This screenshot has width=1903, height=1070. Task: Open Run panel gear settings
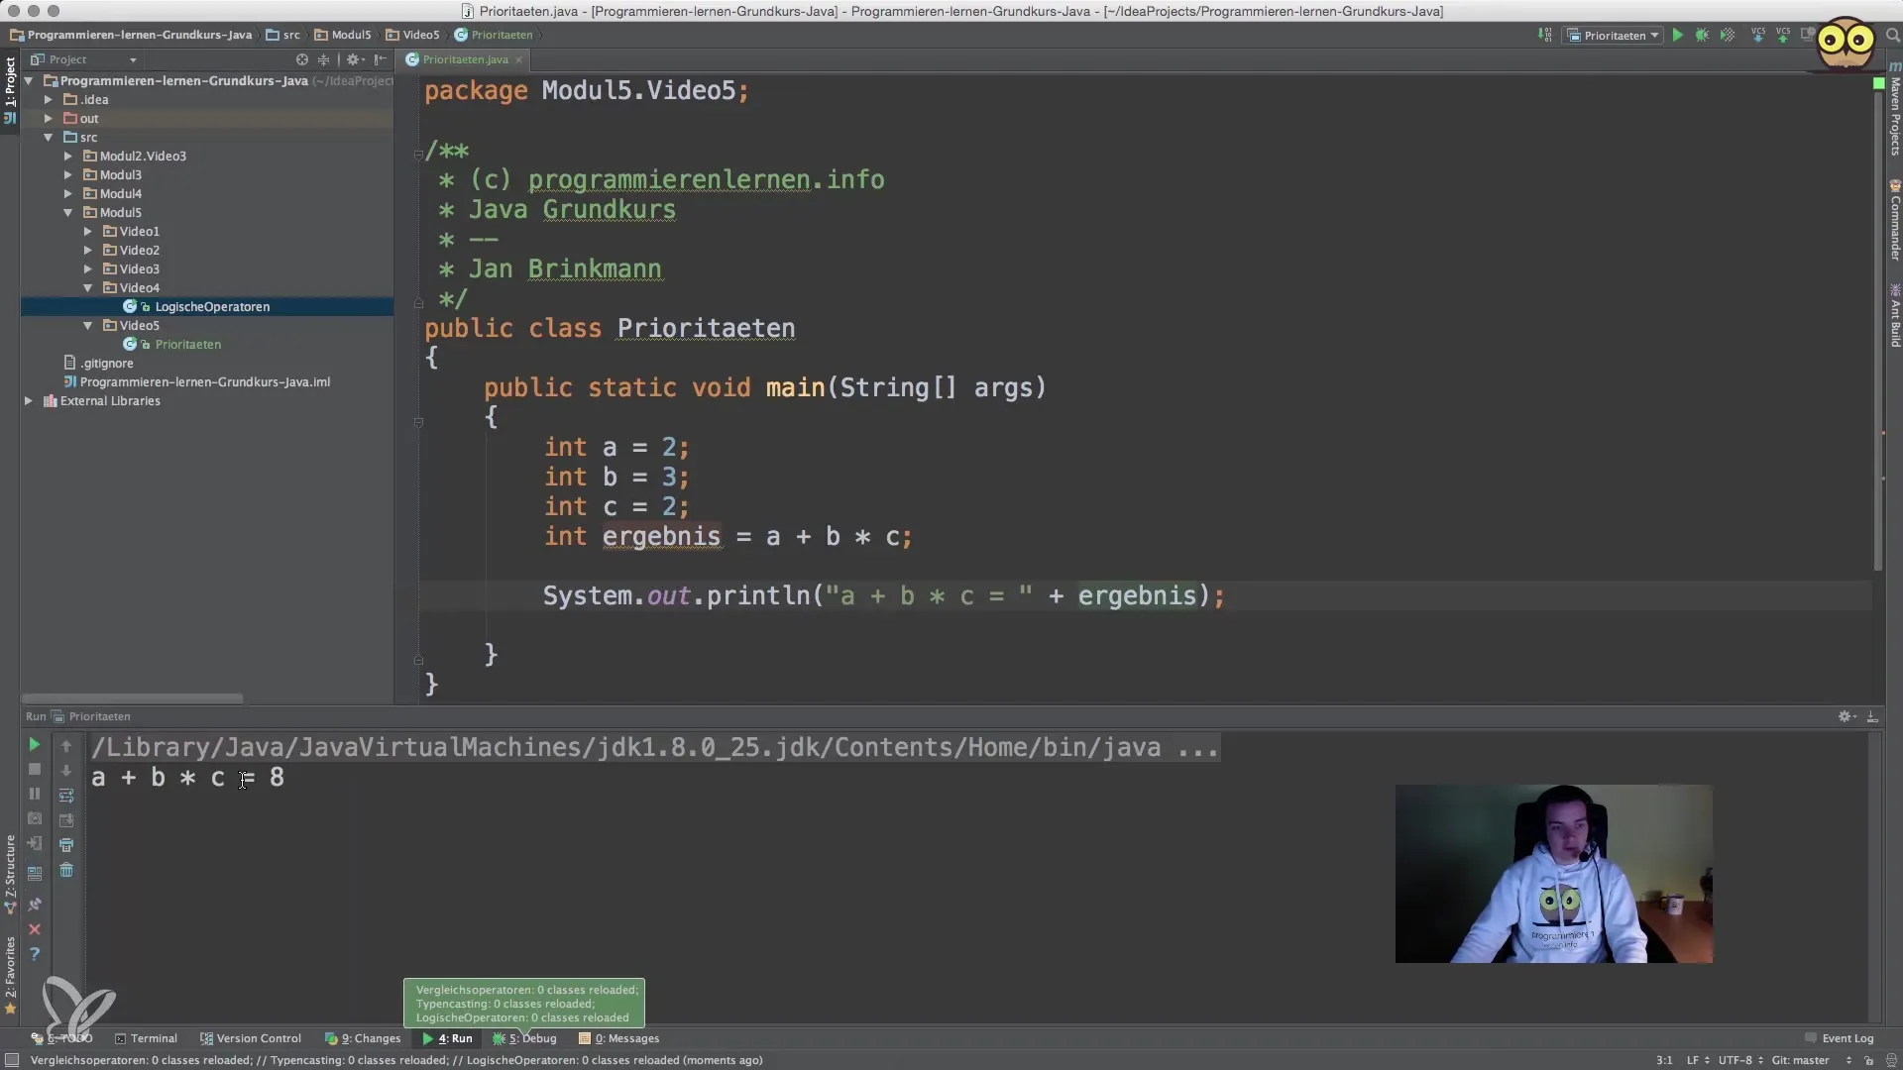click(1846, 716)
